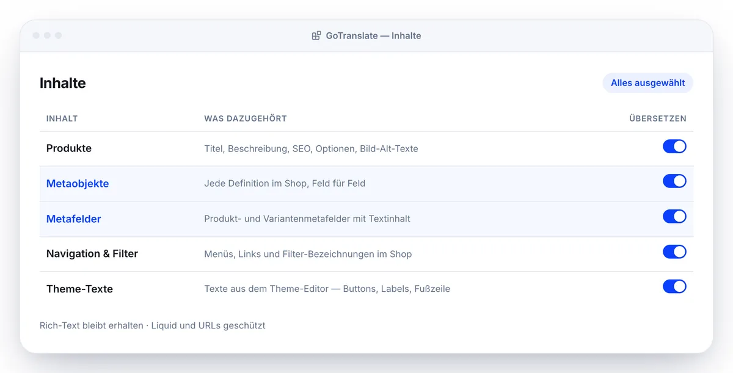This screenshot has width=733, height=373.
Task: Click the 'GoTranslate — Inhalte' window title
Action: [373, 35]
